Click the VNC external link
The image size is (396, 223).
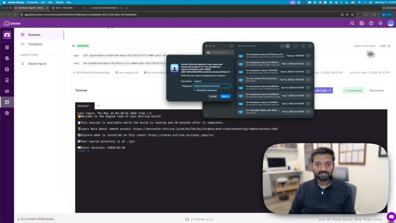[x=385, y=46]
